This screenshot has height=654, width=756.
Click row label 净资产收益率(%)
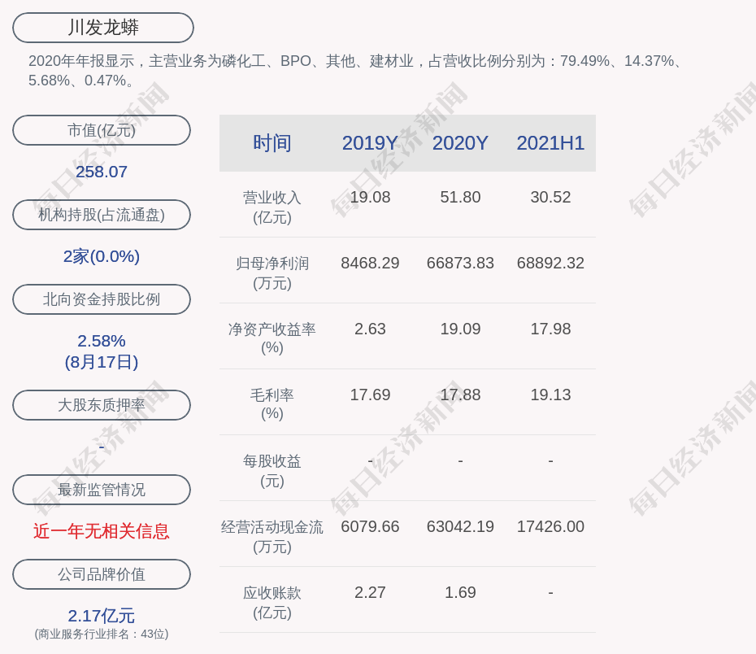pyautogui.click(x=272, y=338)
